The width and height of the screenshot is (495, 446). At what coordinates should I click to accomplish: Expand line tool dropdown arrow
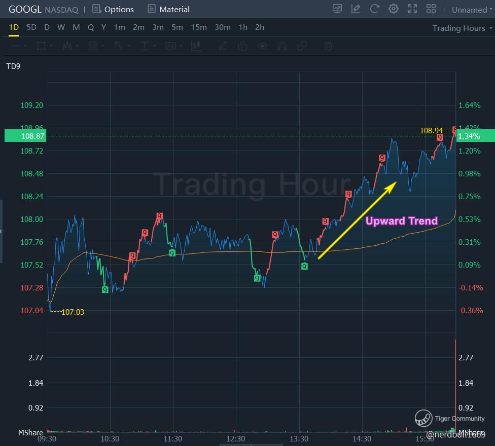tap(25, 46)
